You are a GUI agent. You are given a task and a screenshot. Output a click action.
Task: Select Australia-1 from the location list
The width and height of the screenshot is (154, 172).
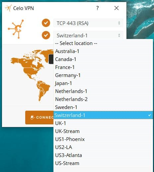[103, 51]
